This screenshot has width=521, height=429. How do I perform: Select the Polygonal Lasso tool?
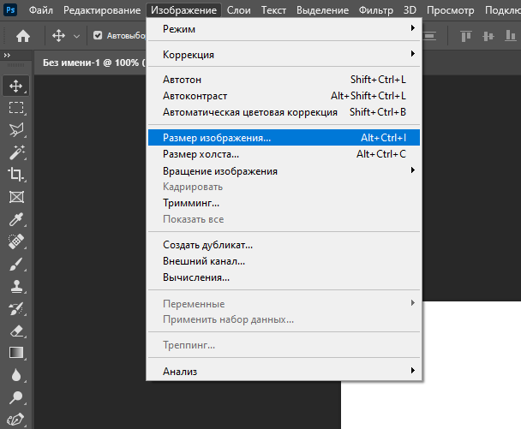[x=16, y=130]
